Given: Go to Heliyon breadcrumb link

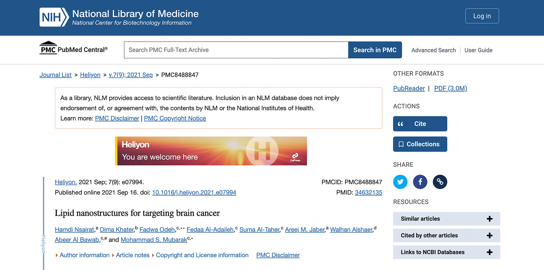Looking at the screenshot, I should tap(90, 75).
